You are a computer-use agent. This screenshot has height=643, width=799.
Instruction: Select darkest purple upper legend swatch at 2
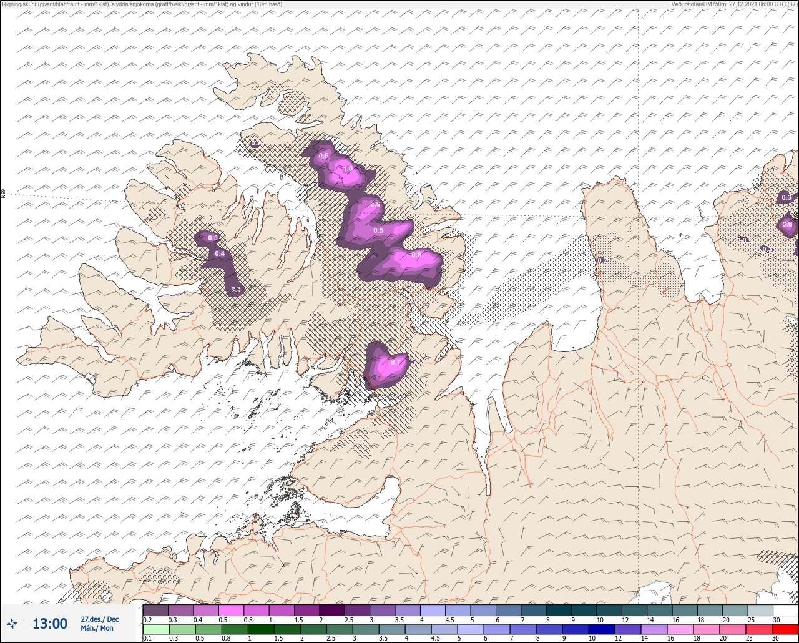click(332, 610)
